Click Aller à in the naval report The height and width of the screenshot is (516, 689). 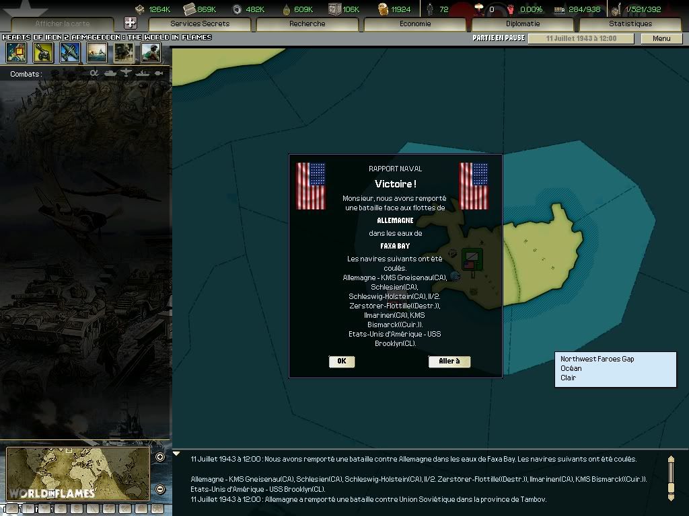point(449,361)
